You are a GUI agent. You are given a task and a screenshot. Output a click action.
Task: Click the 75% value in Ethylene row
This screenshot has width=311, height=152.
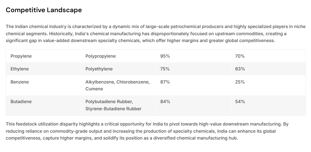(165, 69)
